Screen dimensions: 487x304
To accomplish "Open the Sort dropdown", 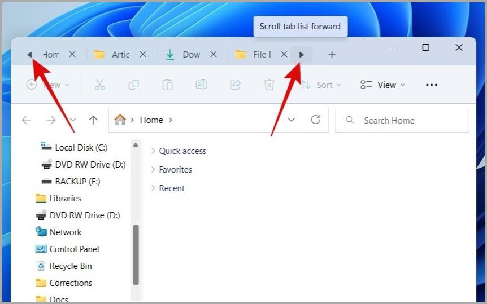I will 321,85.
